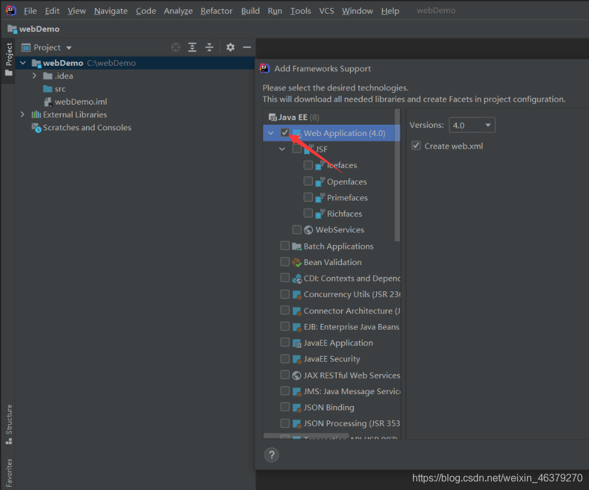Click the IntelliJ IDEA logo icon

(11, 10)
